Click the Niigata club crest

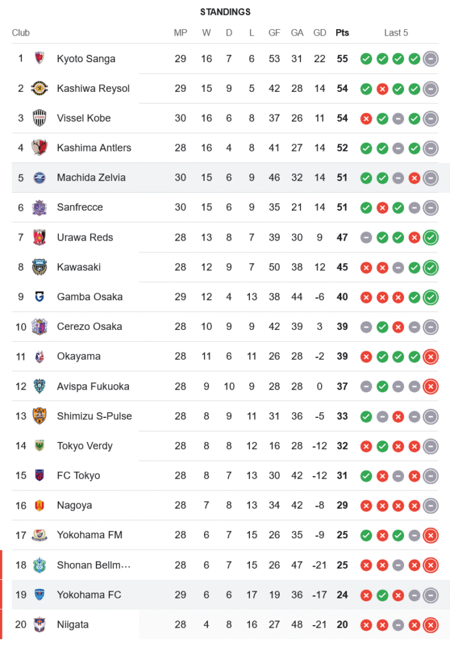point(40,624)
